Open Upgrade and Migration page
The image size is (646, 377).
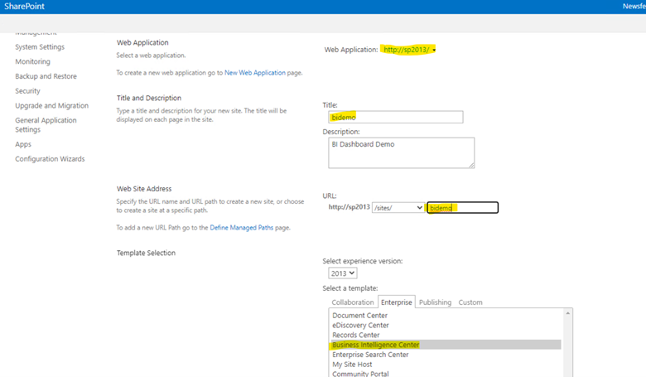click(52, 106)
